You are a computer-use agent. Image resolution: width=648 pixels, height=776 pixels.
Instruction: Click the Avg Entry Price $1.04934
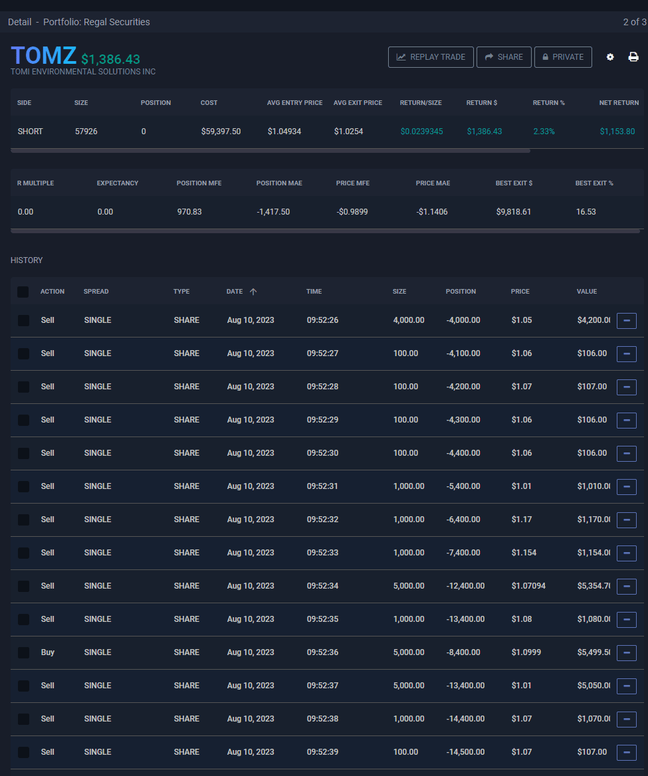(x=284, y=131)
